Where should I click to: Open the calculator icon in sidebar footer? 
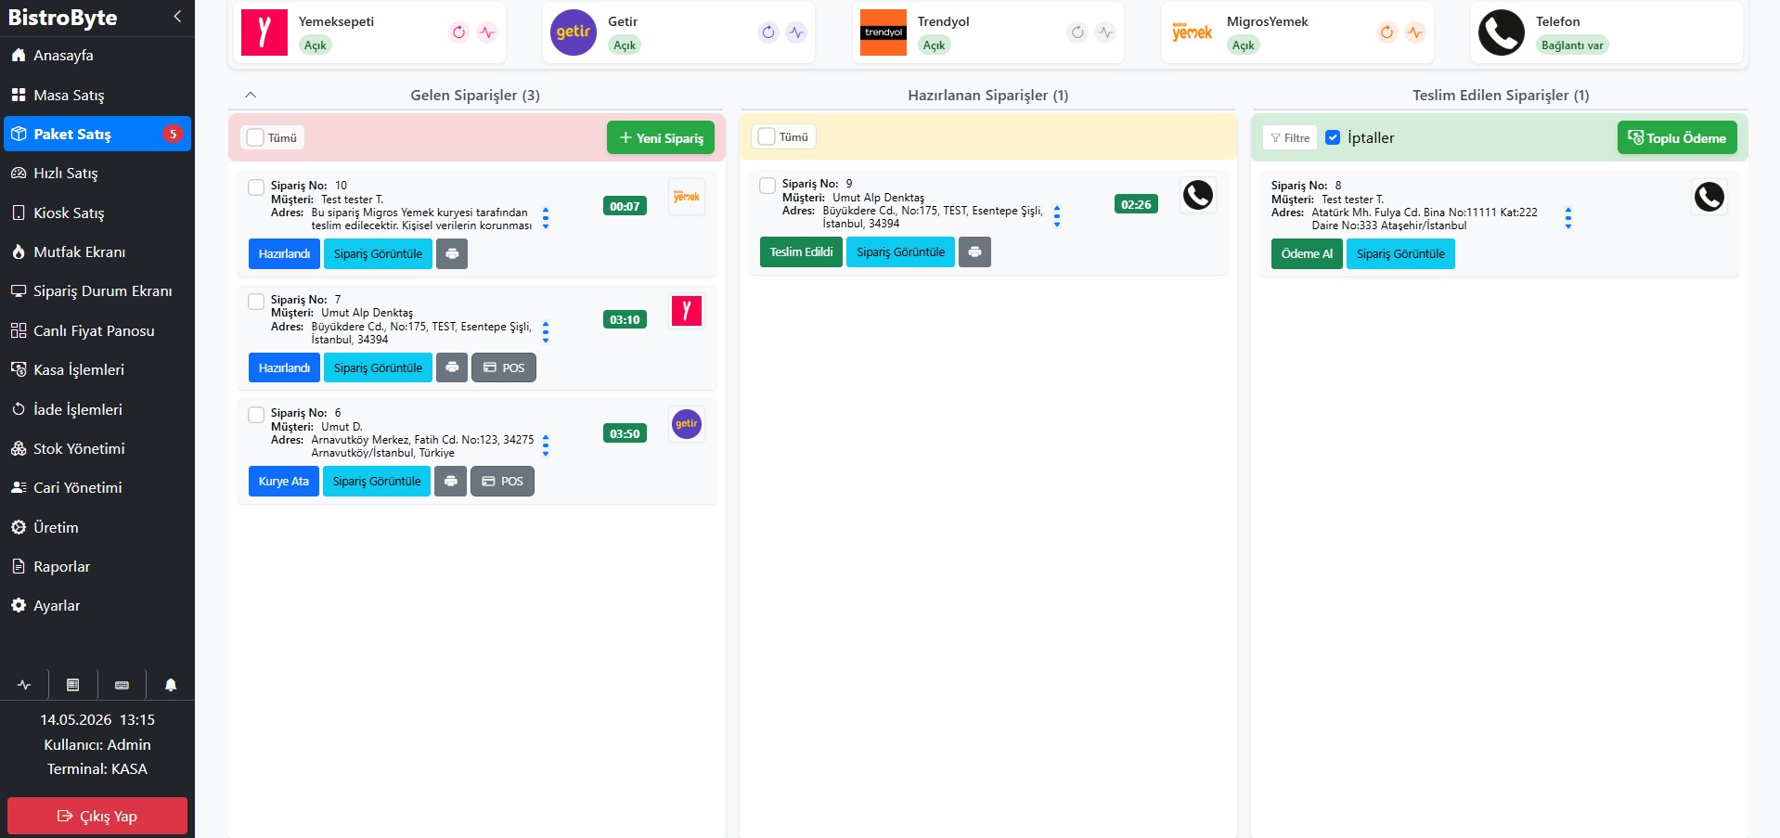click(x=72, y=685)
